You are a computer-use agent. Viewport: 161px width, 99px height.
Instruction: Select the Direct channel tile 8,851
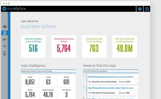click(30, 81)
